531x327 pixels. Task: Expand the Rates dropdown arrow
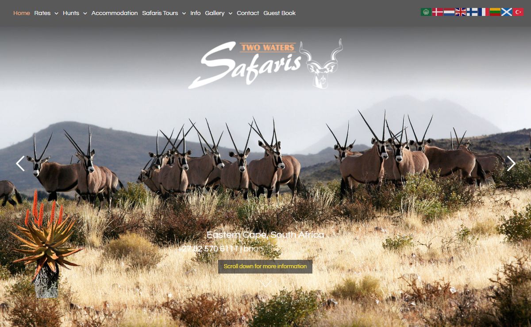pos(56,14)
